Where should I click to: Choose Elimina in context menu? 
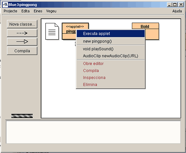coord(111,85)
